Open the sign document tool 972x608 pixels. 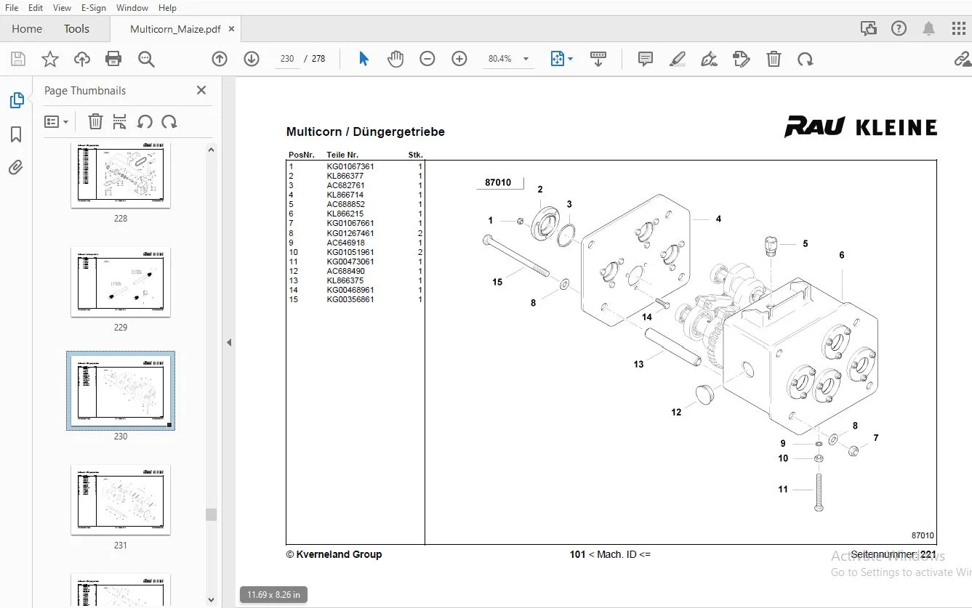click(709, 59)
